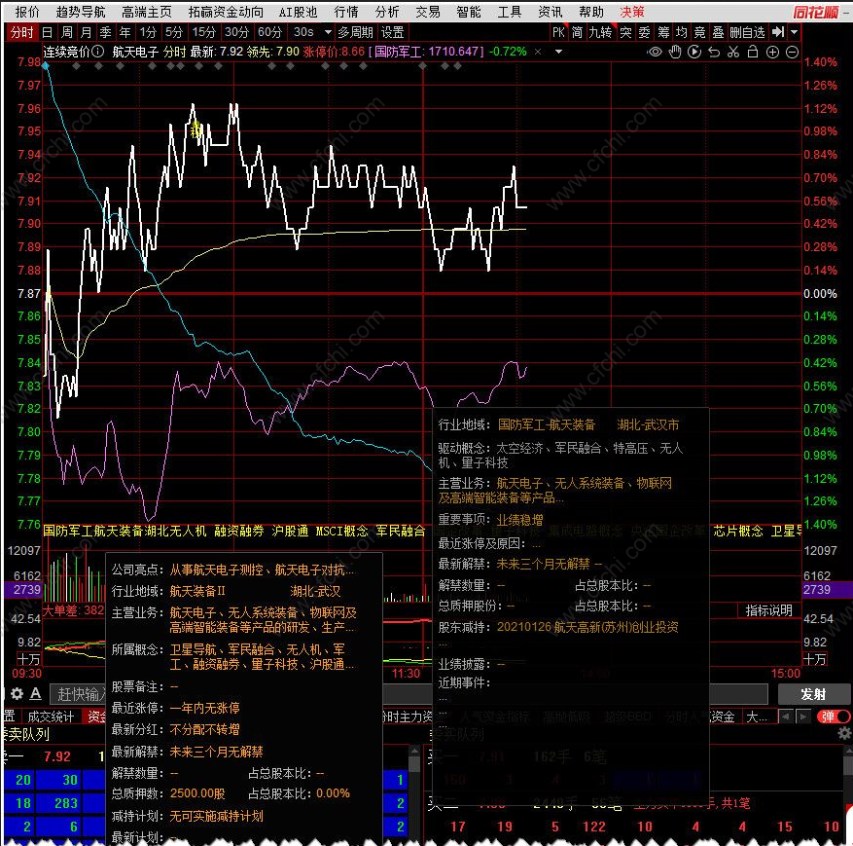The image size is (853, 846).
Task: Toggle the 叠 overlay button
Action: [718, 33]
